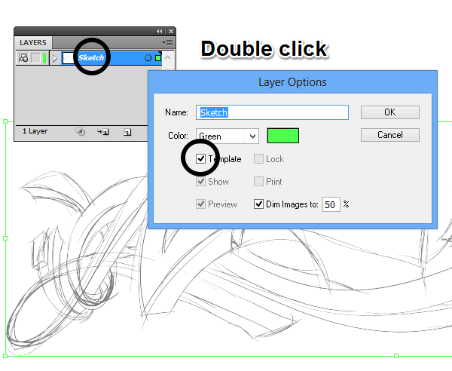The width and height of the screenshot is (452, 371).
Task: Click Create New Sublayer icon
Action: (102, 132)
